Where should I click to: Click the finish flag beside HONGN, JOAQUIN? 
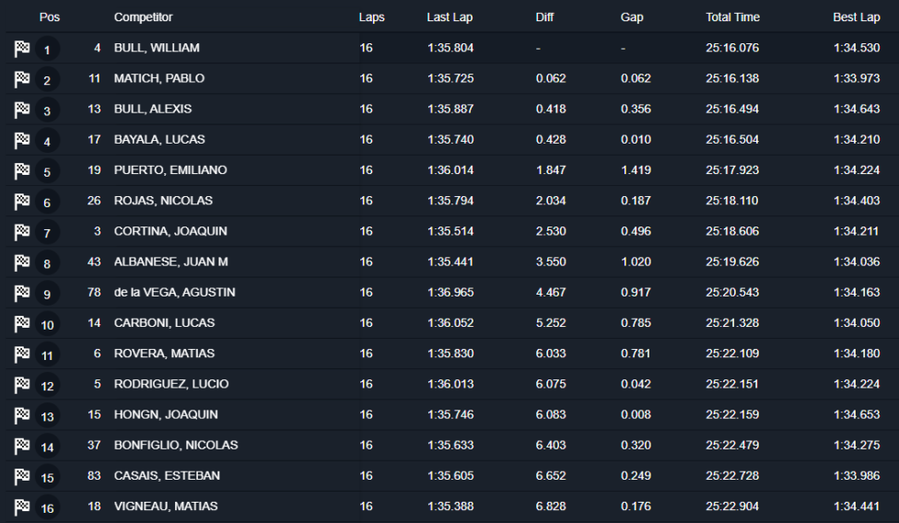coord(22,414)
